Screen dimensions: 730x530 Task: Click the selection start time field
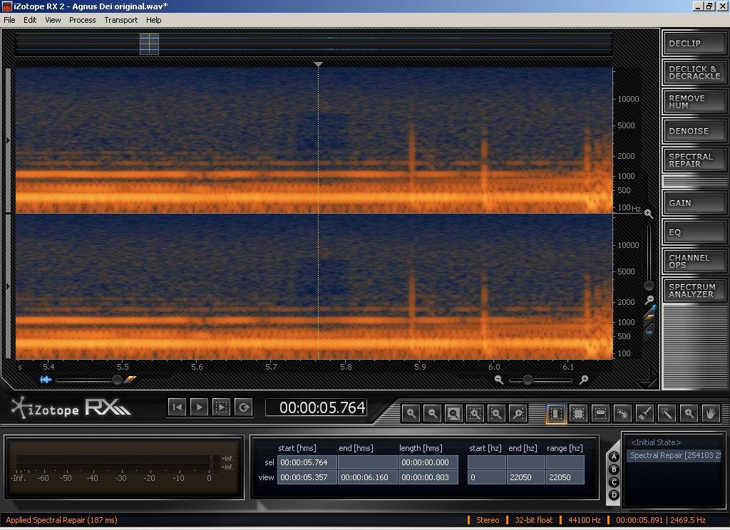click(307, 462)
